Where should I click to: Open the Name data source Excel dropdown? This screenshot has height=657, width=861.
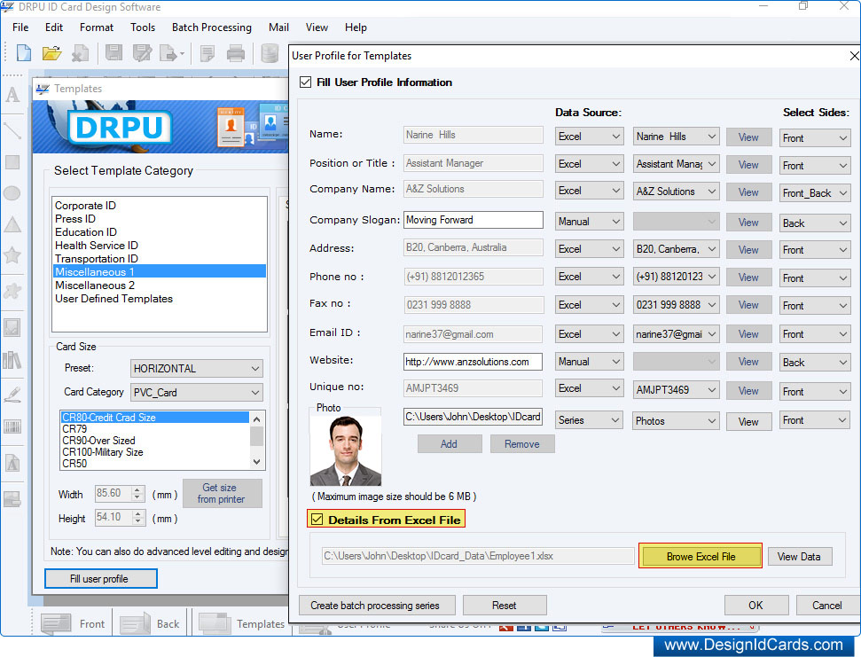[x=589, y=137]
